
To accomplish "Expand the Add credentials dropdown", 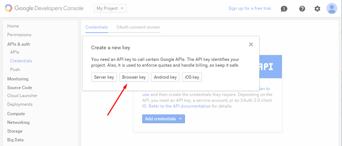I will pos(163,119).
